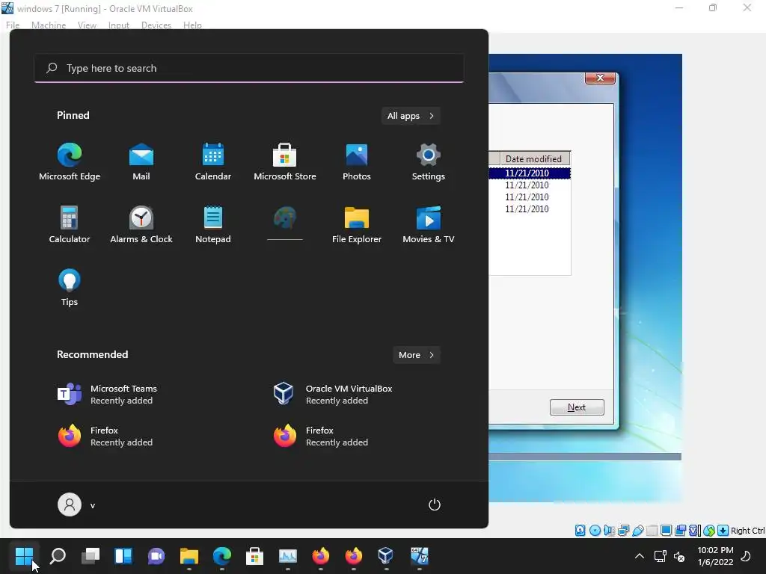This screenshot has height=574, width=766.
Task: Open recommended Microsoft Teams
Action: (106, 395)
